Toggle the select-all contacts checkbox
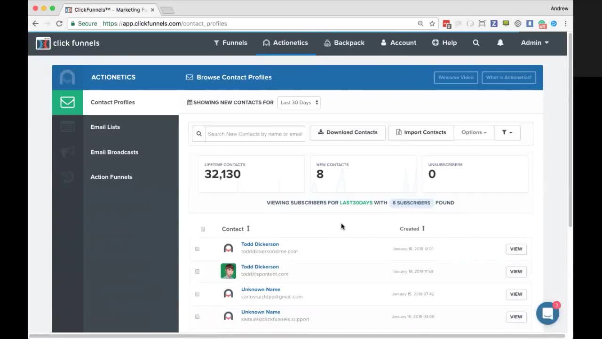602x339 pixels. 203,229
